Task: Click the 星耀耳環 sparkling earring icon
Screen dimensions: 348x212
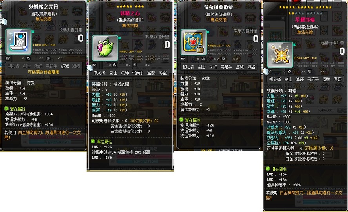Action: tap(280, 55)
